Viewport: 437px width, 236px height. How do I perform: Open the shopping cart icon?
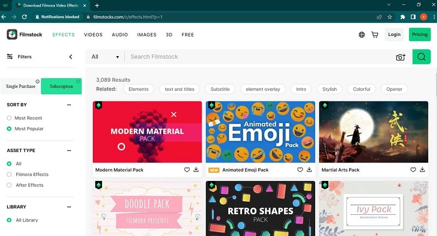[x=375, y=35]
